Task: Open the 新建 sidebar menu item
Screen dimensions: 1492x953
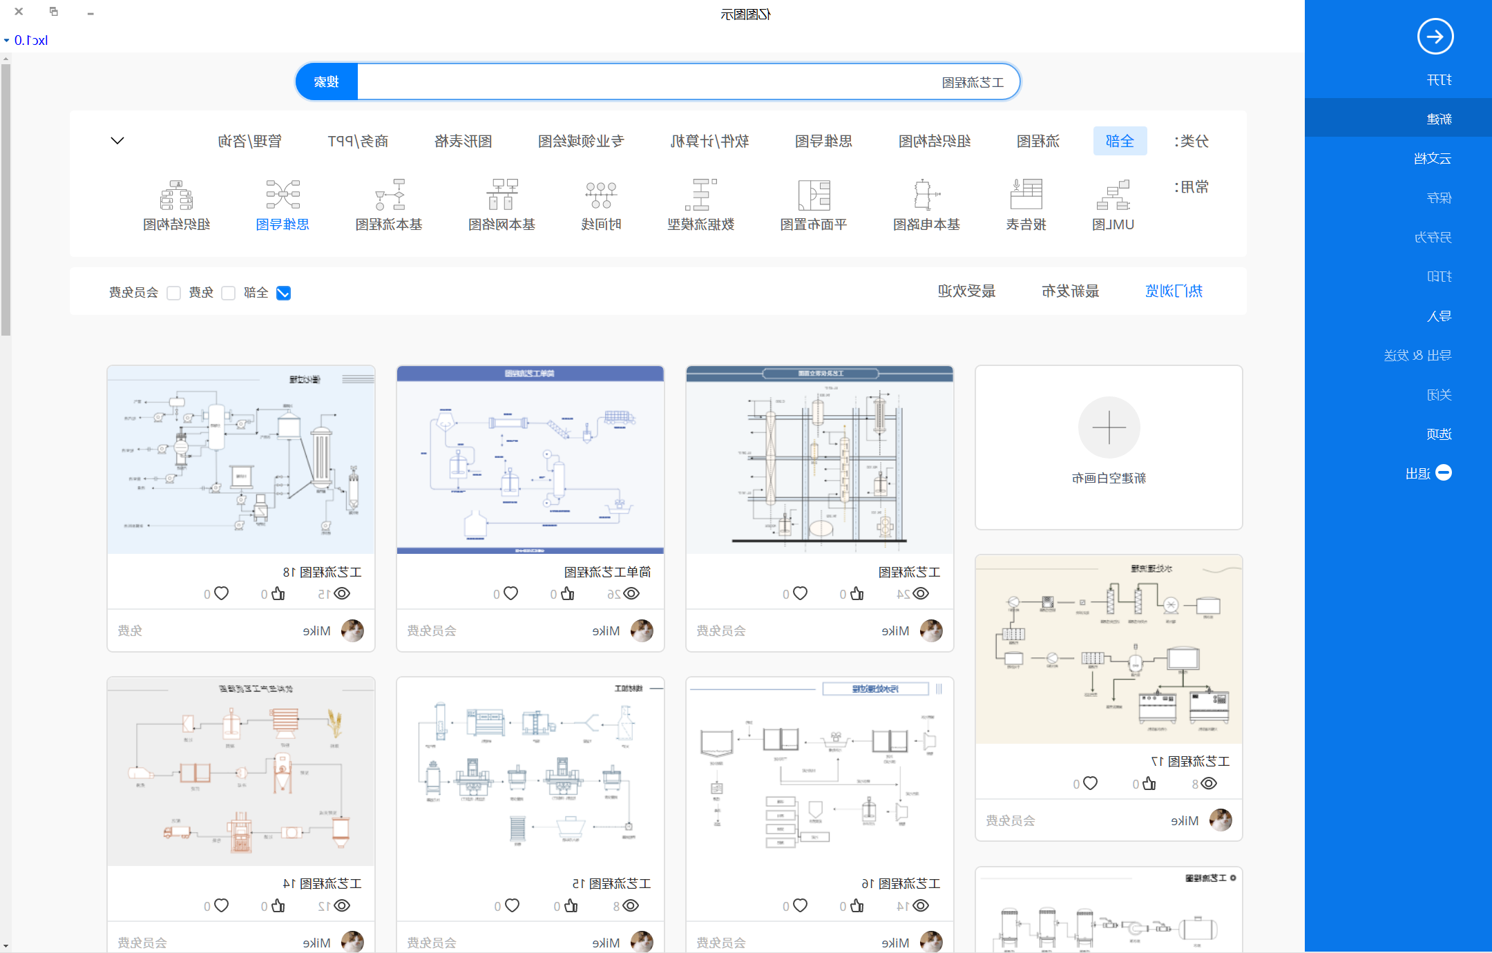Action: (x=1398, y=119)
